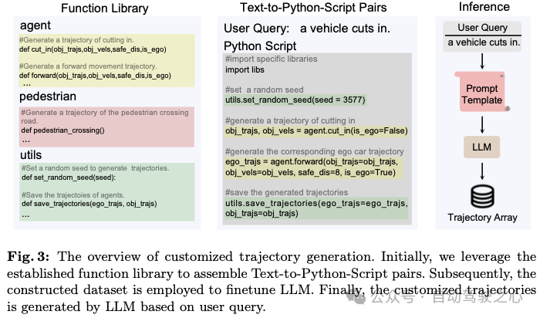Click the 'Inference' heading

coord(484,7)
